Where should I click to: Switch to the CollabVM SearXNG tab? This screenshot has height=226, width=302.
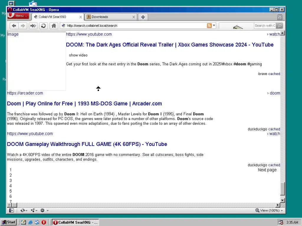58,17
